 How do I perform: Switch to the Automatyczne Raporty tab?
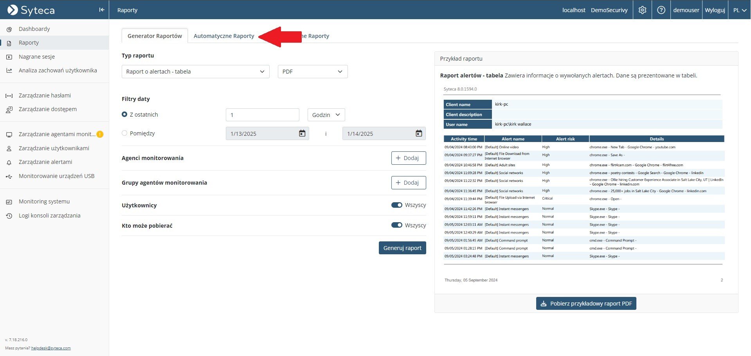[x=224, y=36]
